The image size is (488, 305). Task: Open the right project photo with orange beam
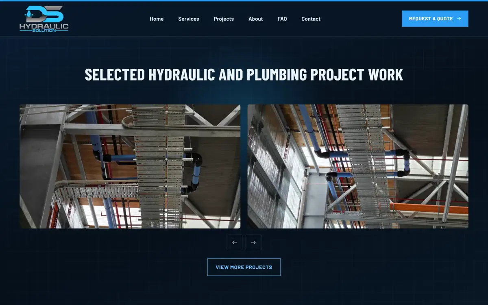358,166
